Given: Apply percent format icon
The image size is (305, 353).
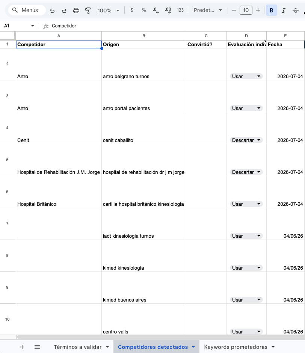Looking at the screenshot, I should (x=144, y=10).
